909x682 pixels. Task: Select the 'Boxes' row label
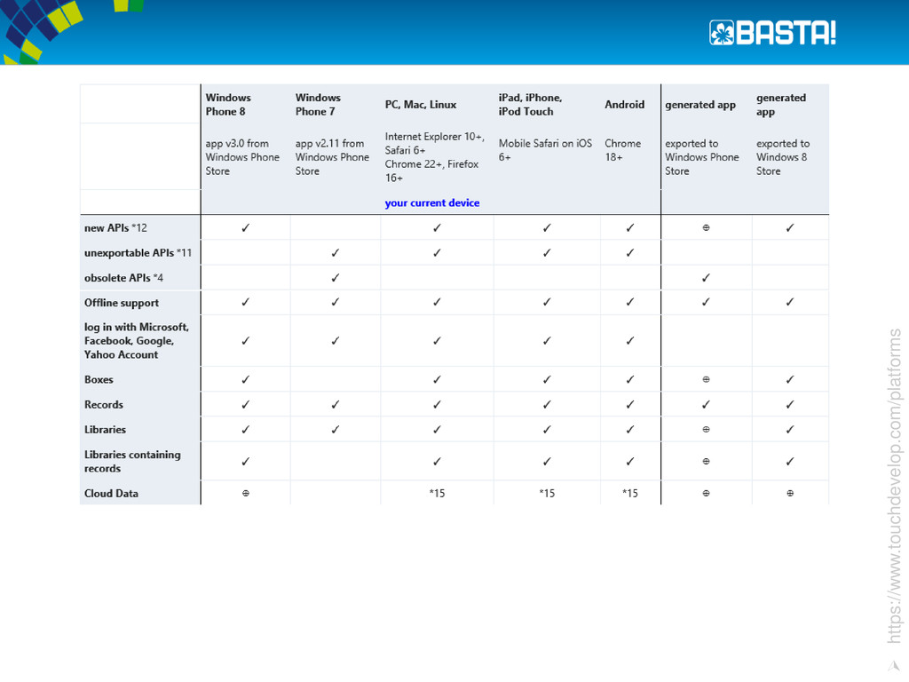(99, 380)
